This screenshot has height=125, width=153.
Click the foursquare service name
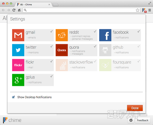pos(122,62)
